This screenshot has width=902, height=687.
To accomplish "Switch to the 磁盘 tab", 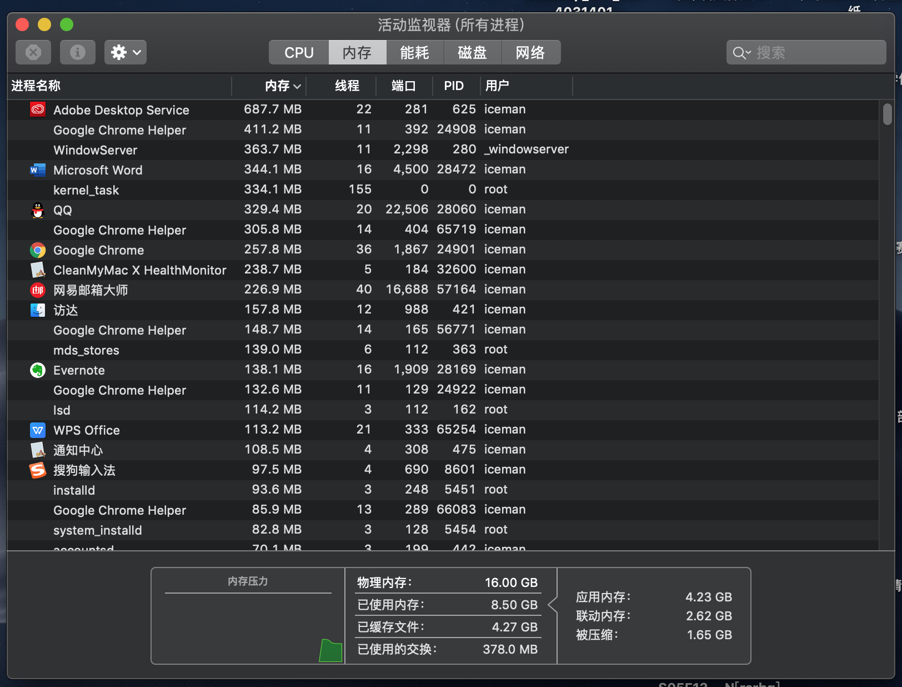I will point(472,52).
